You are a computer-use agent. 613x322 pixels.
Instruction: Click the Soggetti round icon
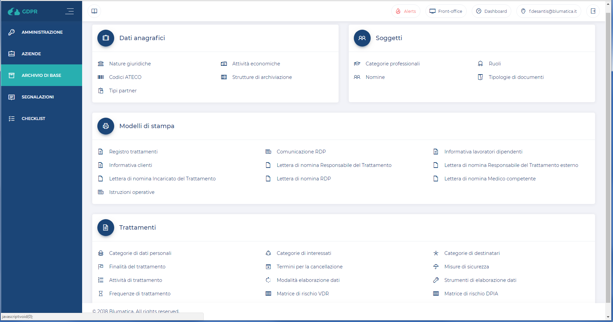tap(362, 38)
